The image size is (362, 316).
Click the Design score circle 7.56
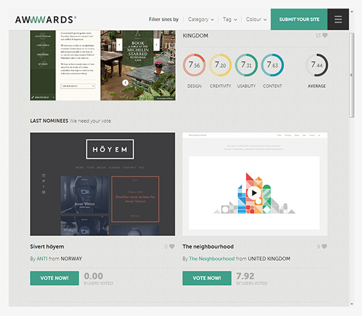click(x=194, y=65)
